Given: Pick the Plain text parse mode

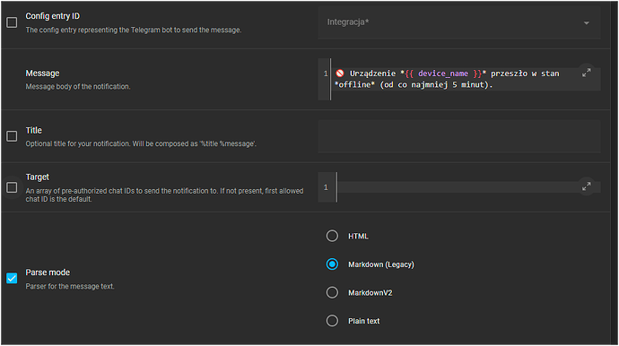Looking at the screenshot, I should (332, 321).
